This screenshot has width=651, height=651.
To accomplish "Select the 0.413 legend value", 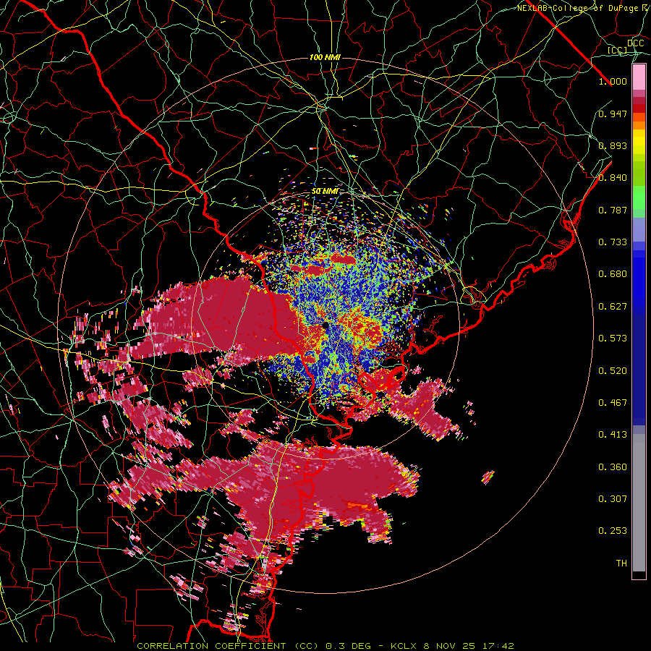I will [613, 435].
